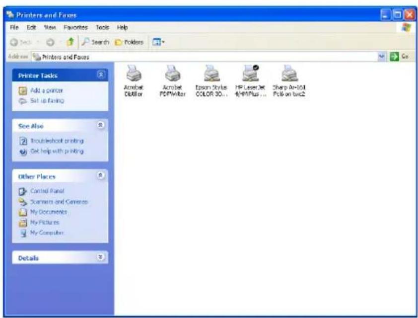Open Troubleshoot printing help

click(57, 141)
